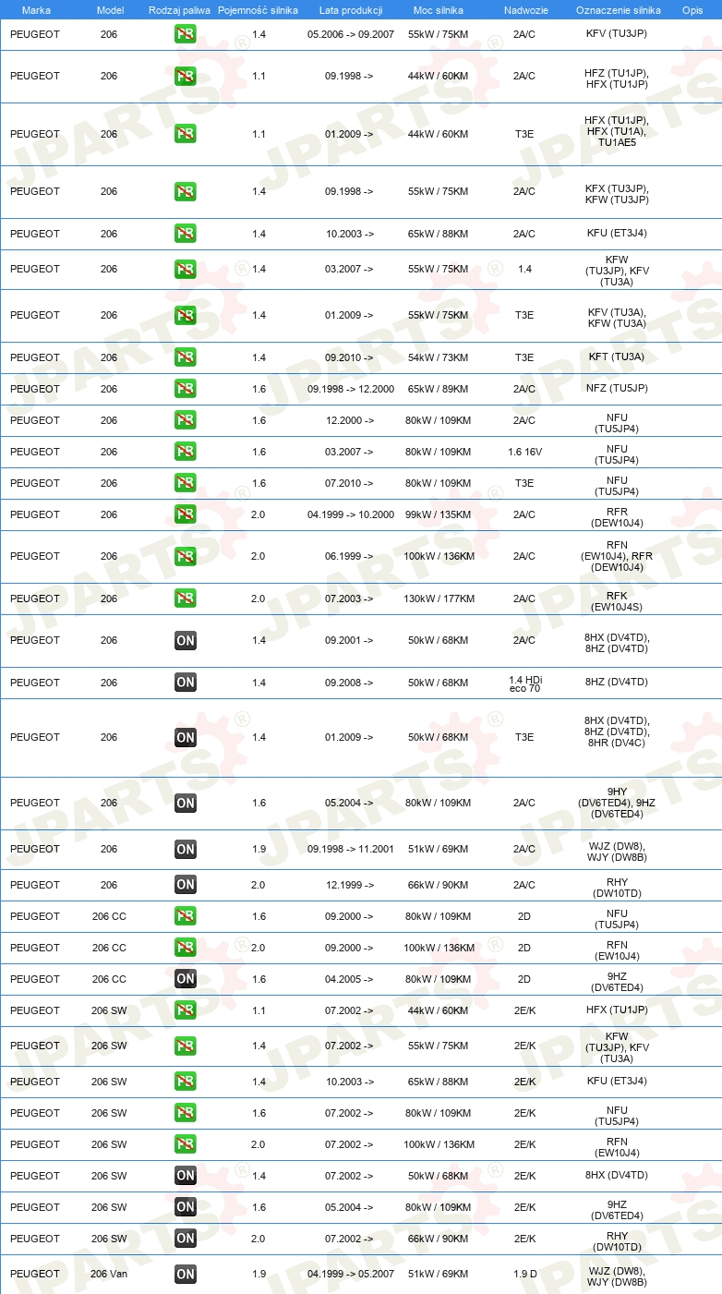Viewport: 722px width, 1294px height.
Task: Select the 04.1999 -> 10.2000 production date cell
Action: pos(351,514)
